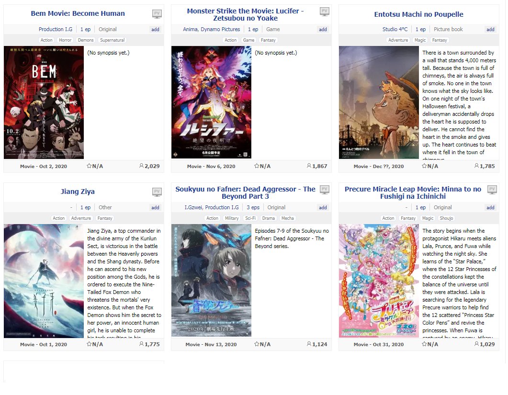Add Bem Movie: Become Human to list
Image resolution: width=508 pixels, height=395 pixels.
pos(155,30)
